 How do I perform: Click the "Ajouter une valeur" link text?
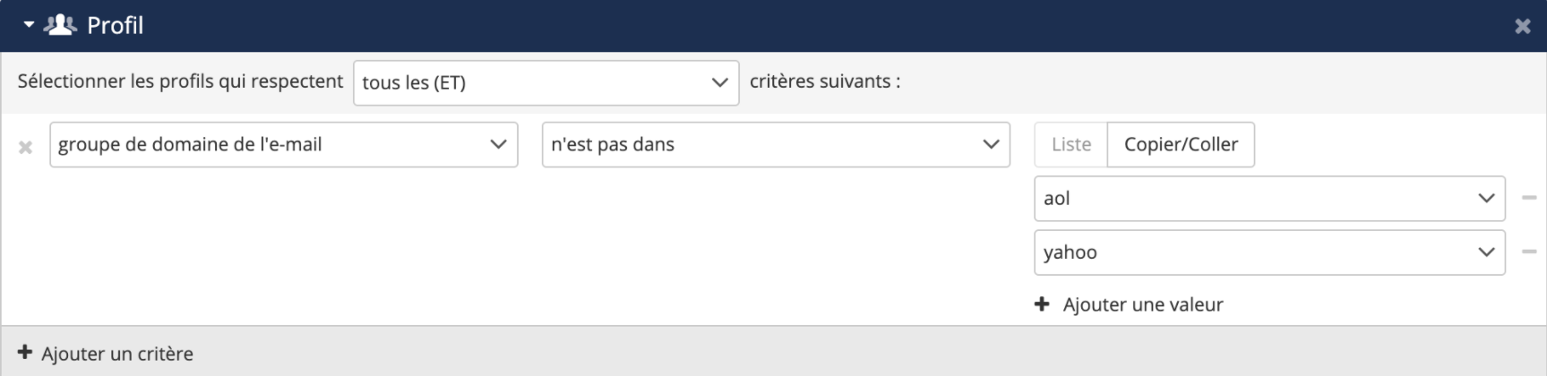(1142, 304)
